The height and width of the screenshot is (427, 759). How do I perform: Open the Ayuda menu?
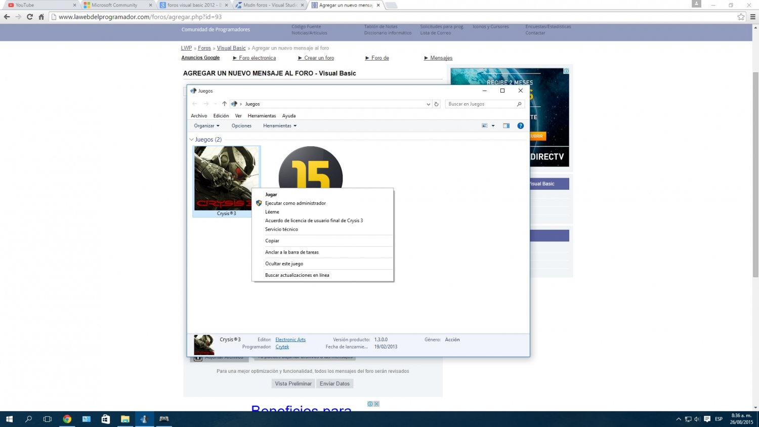pyautogui.click(x=289, y=116)
